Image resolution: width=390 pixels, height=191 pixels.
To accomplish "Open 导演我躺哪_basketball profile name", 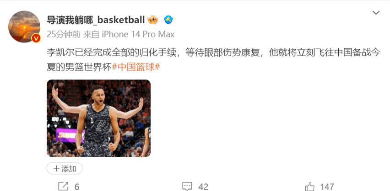I will 96,20.
